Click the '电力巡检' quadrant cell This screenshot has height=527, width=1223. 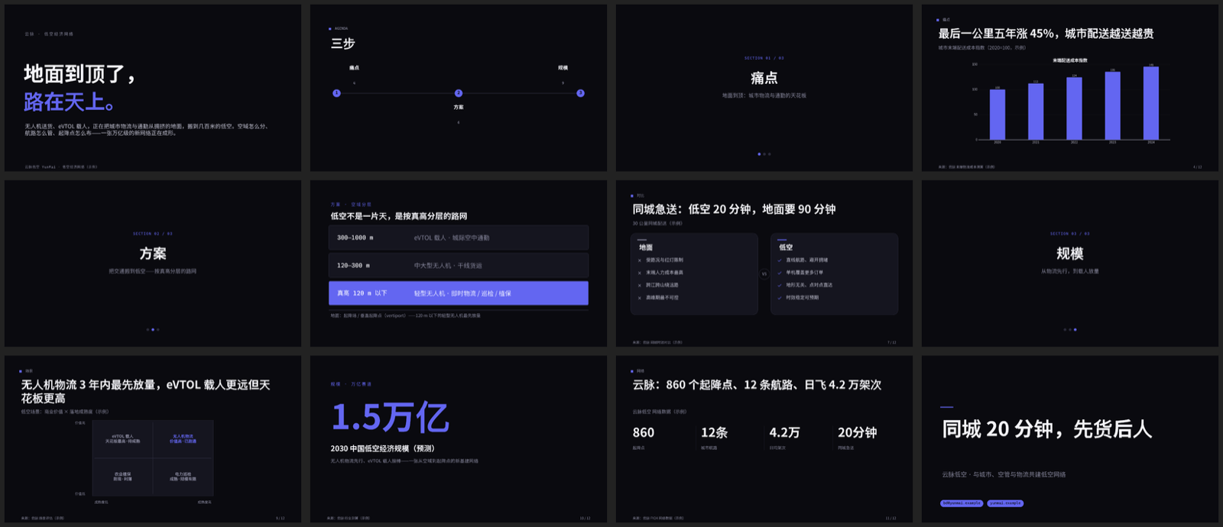click(183, 477)
